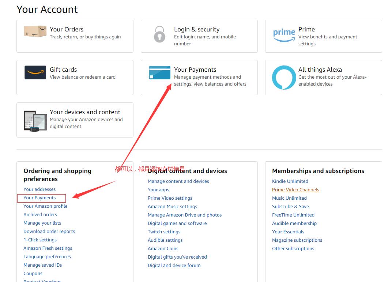Click the devices and content icon
This screenshot has width=392, height=282.
(x=35, y=120)
